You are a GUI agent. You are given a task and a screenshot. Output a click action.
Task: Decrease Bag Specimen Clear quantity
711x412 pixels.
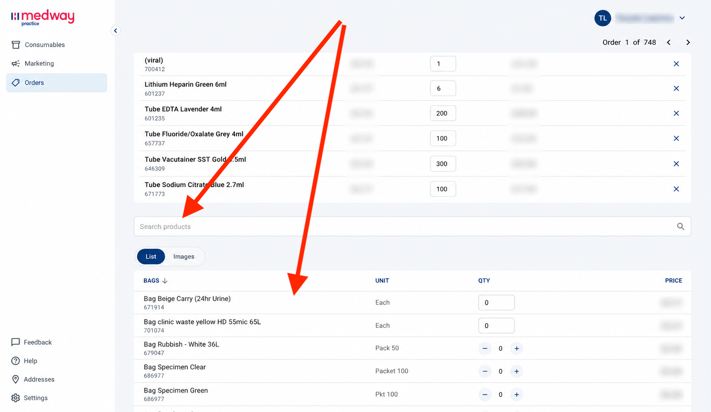tap(485, 371)
